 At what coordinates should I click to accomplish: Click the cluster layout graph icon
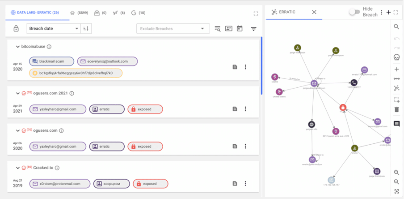[396, 88]
